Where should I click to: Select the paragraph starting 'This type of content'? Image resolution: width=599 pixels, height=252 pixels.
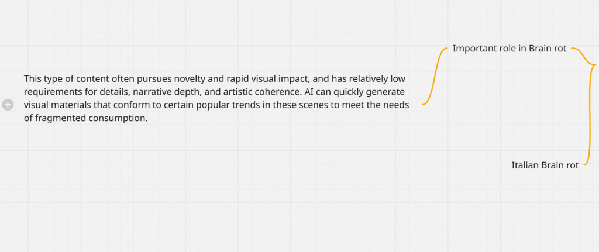point(216,98)
